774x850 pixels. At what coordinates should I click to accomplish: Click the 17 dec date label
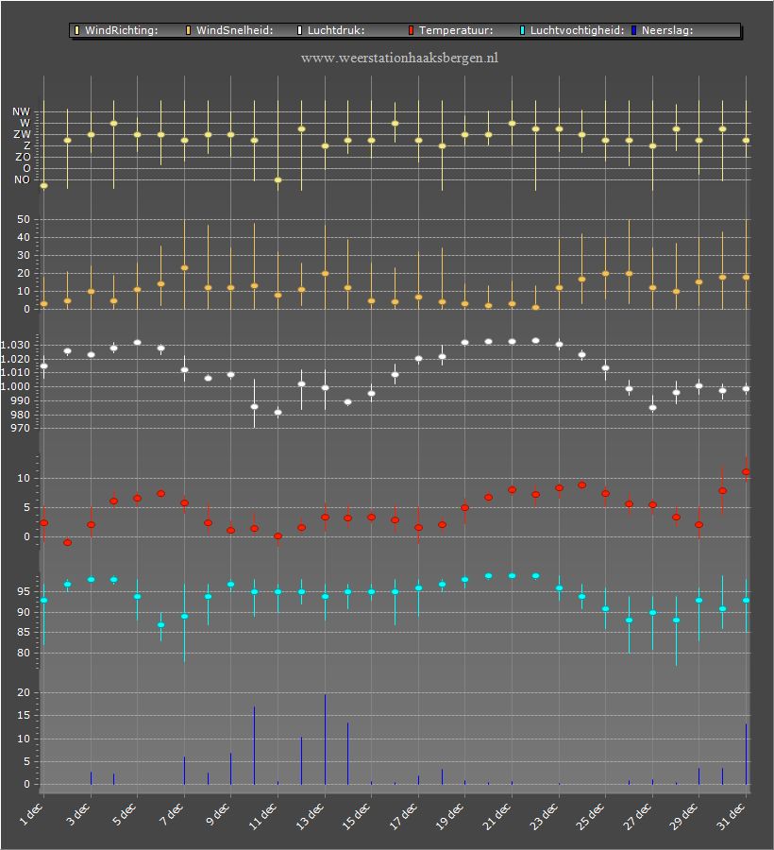(404, 816)
